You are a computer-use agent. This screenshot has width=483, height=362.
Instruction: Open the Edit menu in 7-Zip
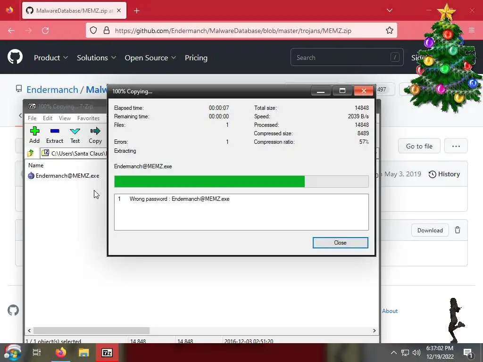point(48,118)
